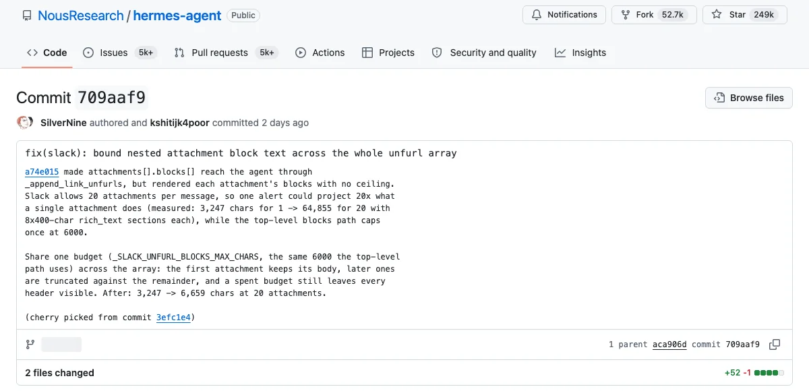Click the +52 additions count

pos(732,373)
